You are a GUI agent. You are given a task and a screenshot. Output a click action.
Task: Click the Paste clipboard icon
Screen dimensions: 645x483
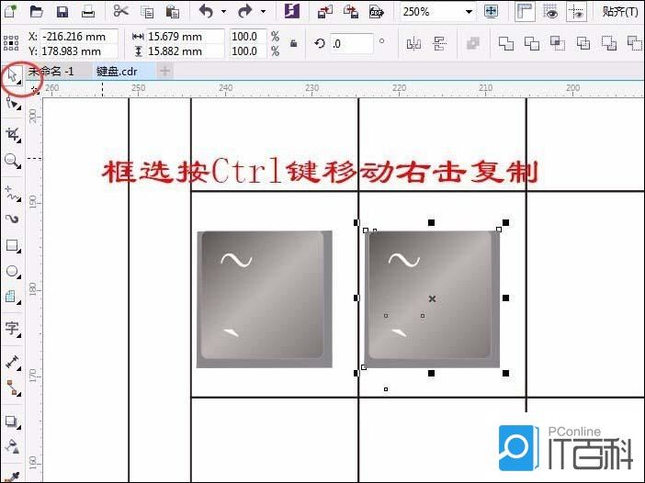click(173, 12)
